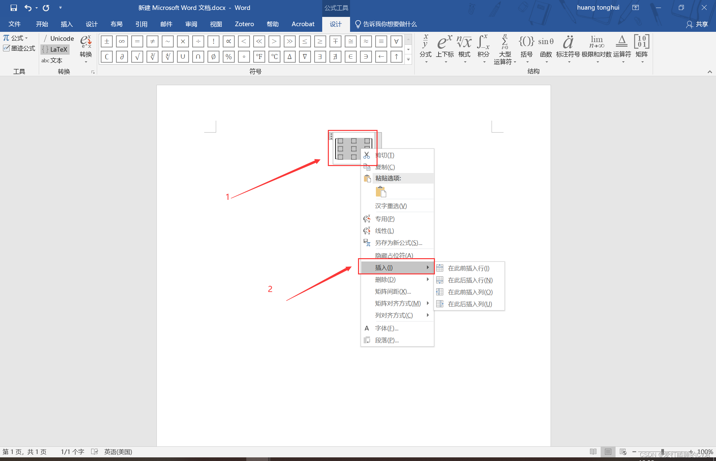Open the Zotero ribbon tab
This screenshot has height=461, width=716.
pyautogui.click(x=244, y=24)
